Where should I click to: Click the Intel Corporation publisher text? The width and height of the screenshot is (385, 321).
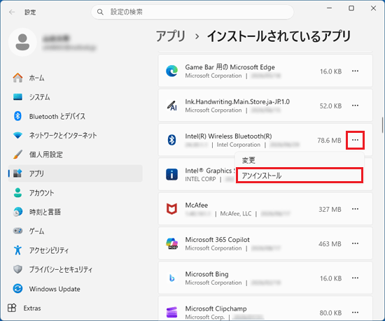239,145
